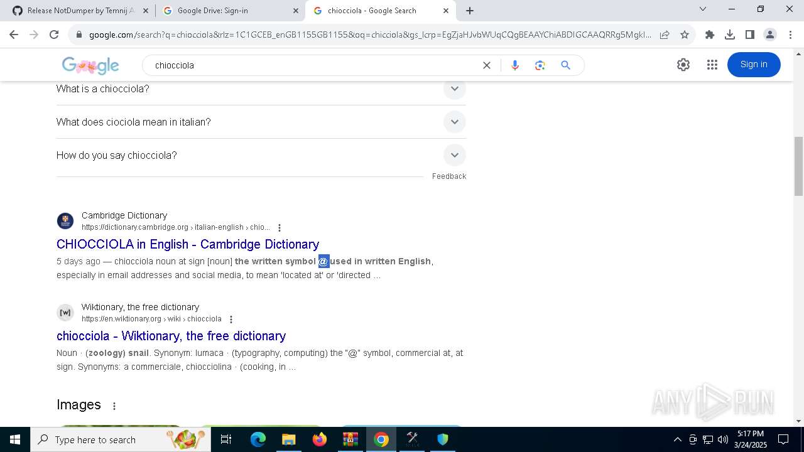Open Chrome extensions puzzle icon
The width and height of the screenshot is (804, 452).
710,35
